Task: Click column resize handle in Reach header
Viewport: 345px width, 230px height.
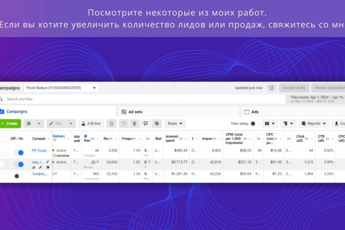Action: (x=111, y=138)
